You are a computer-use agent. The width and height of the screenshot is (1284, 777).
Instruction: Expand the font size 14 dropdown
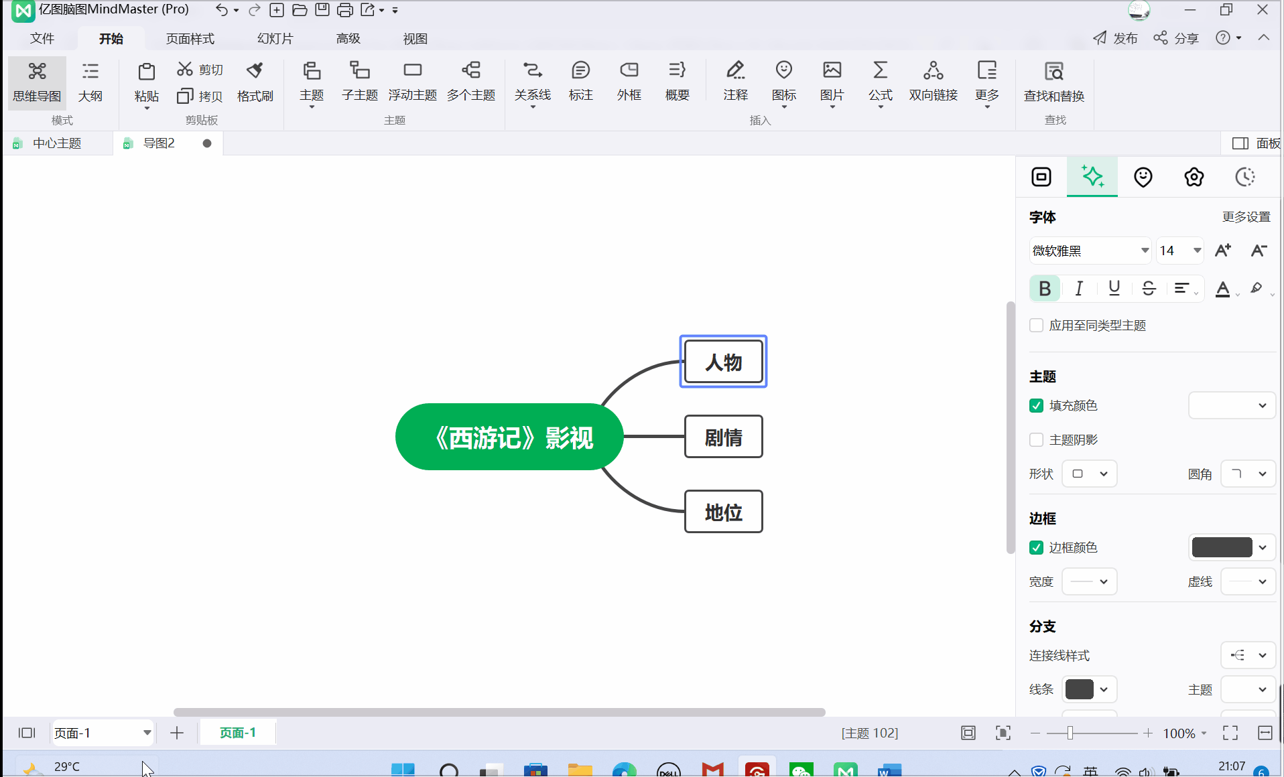pos(1196,251)
